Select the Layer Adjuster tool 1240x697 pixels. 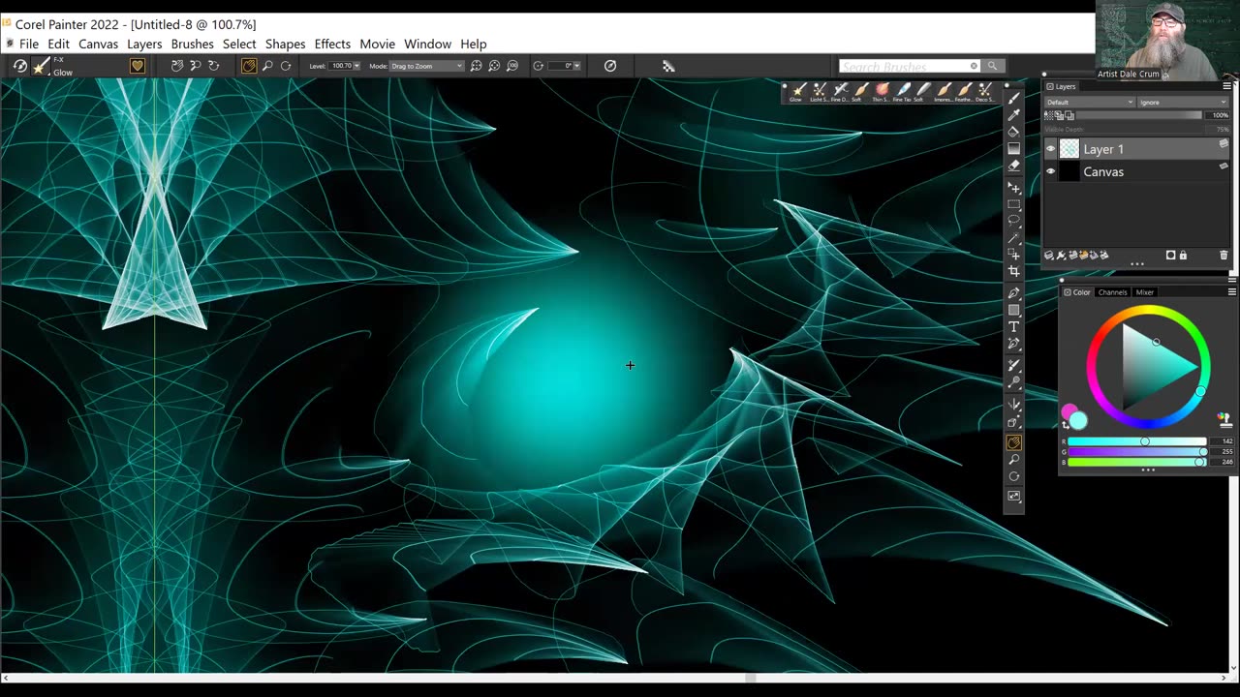pyautogui.click(x=1014, y=188)
